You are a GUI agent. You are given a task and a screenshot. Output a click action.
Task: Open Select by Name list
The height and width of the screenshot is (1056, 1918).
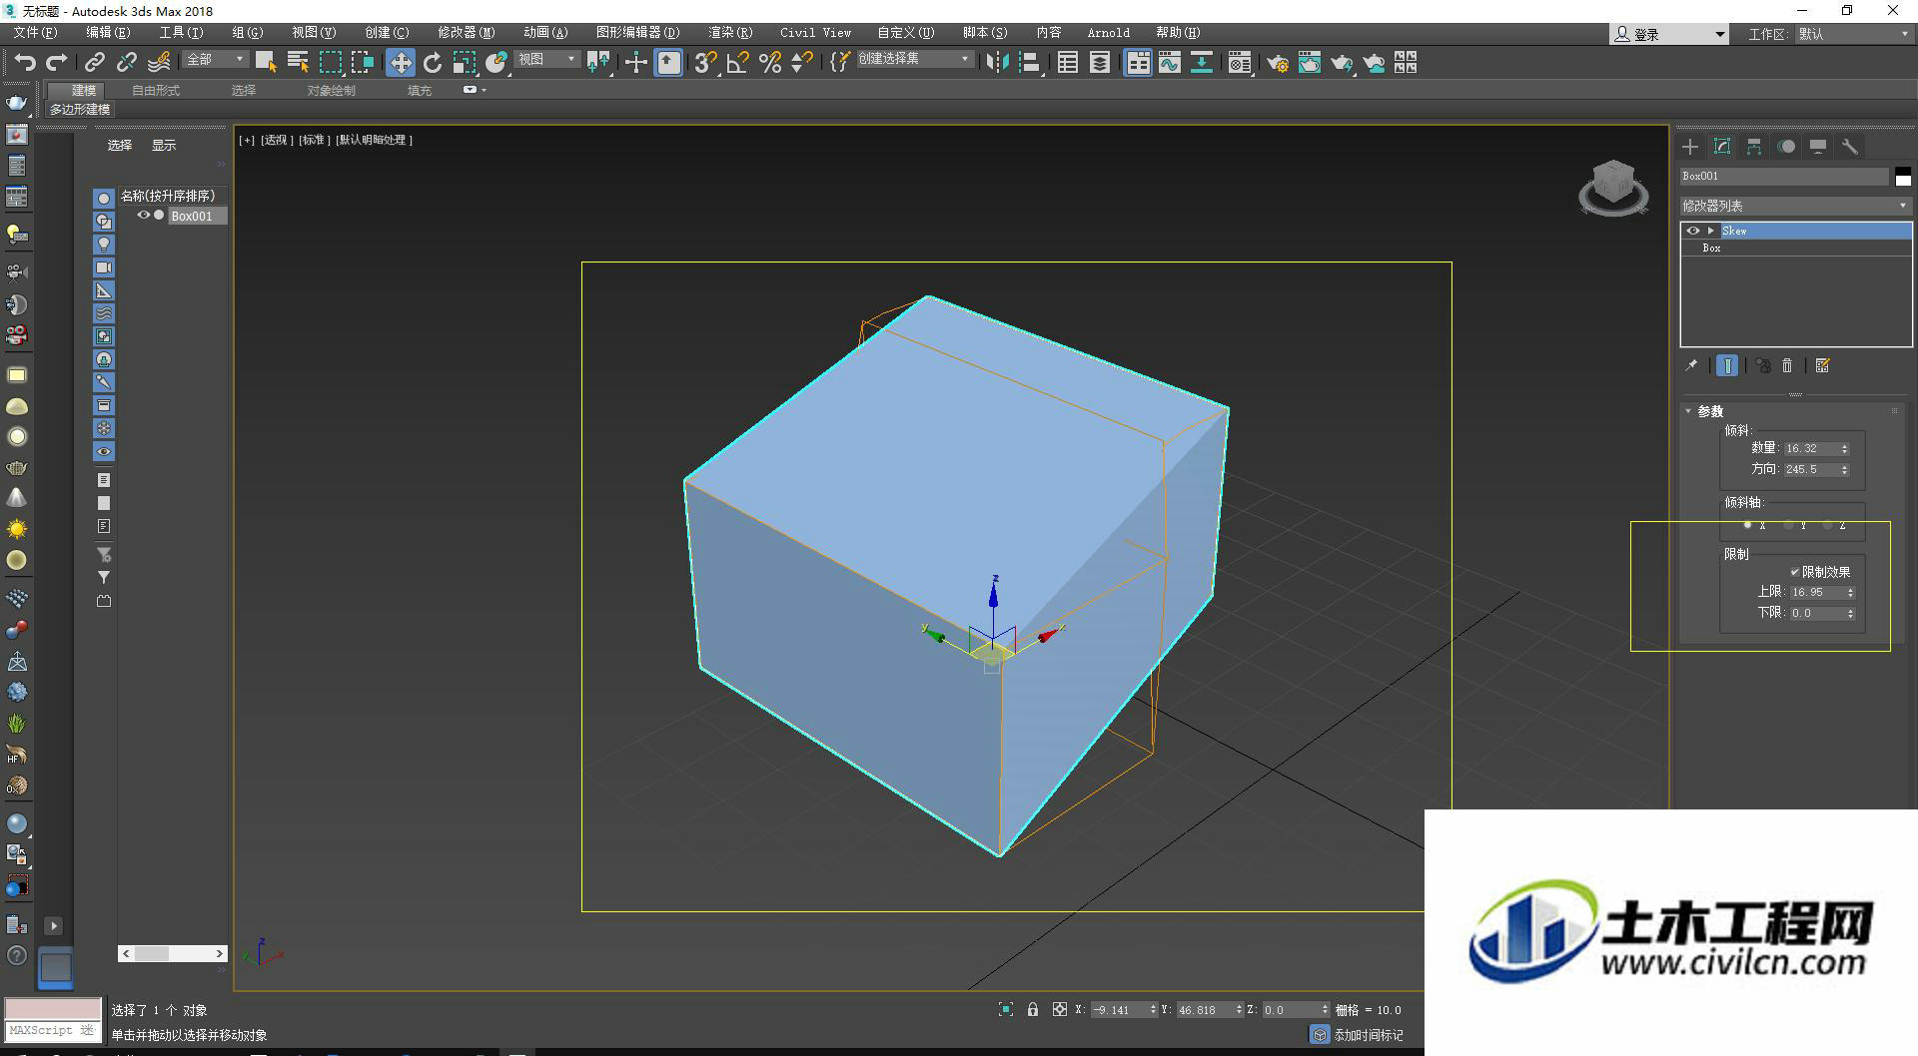point(297,63)
